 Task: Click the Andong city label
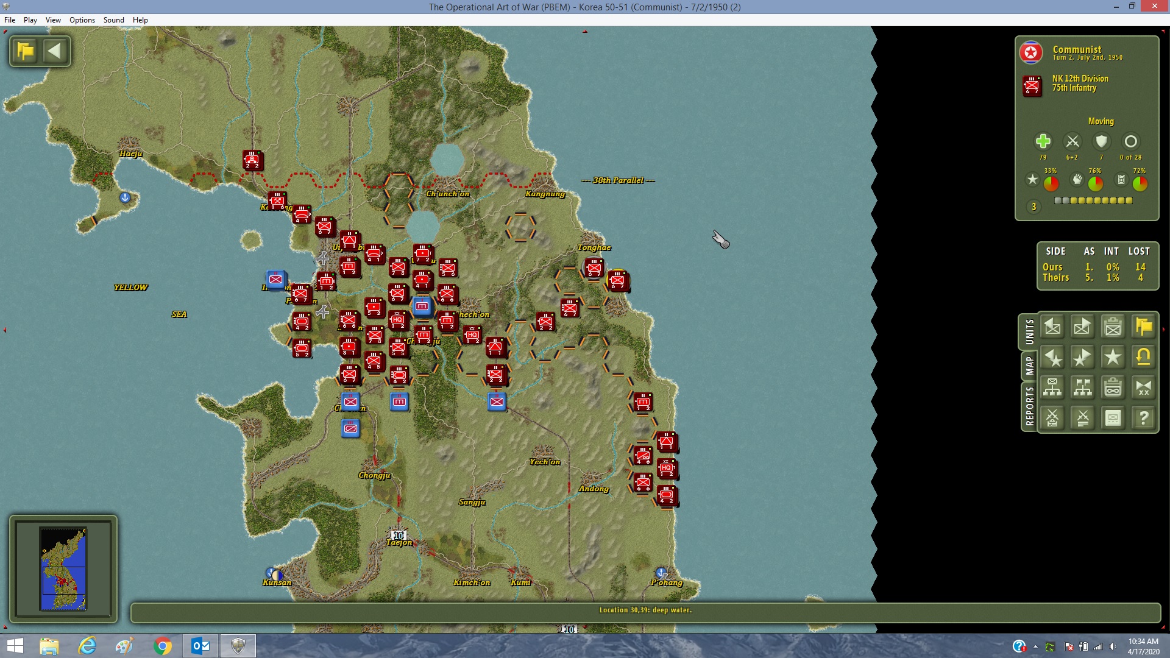[x=594, y=489]
